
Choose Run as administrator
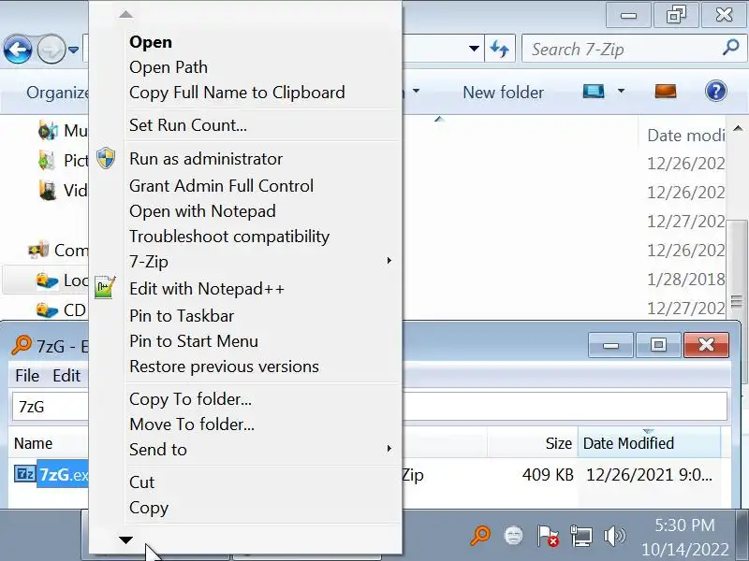pyautogui.click(x=206, y=159)
